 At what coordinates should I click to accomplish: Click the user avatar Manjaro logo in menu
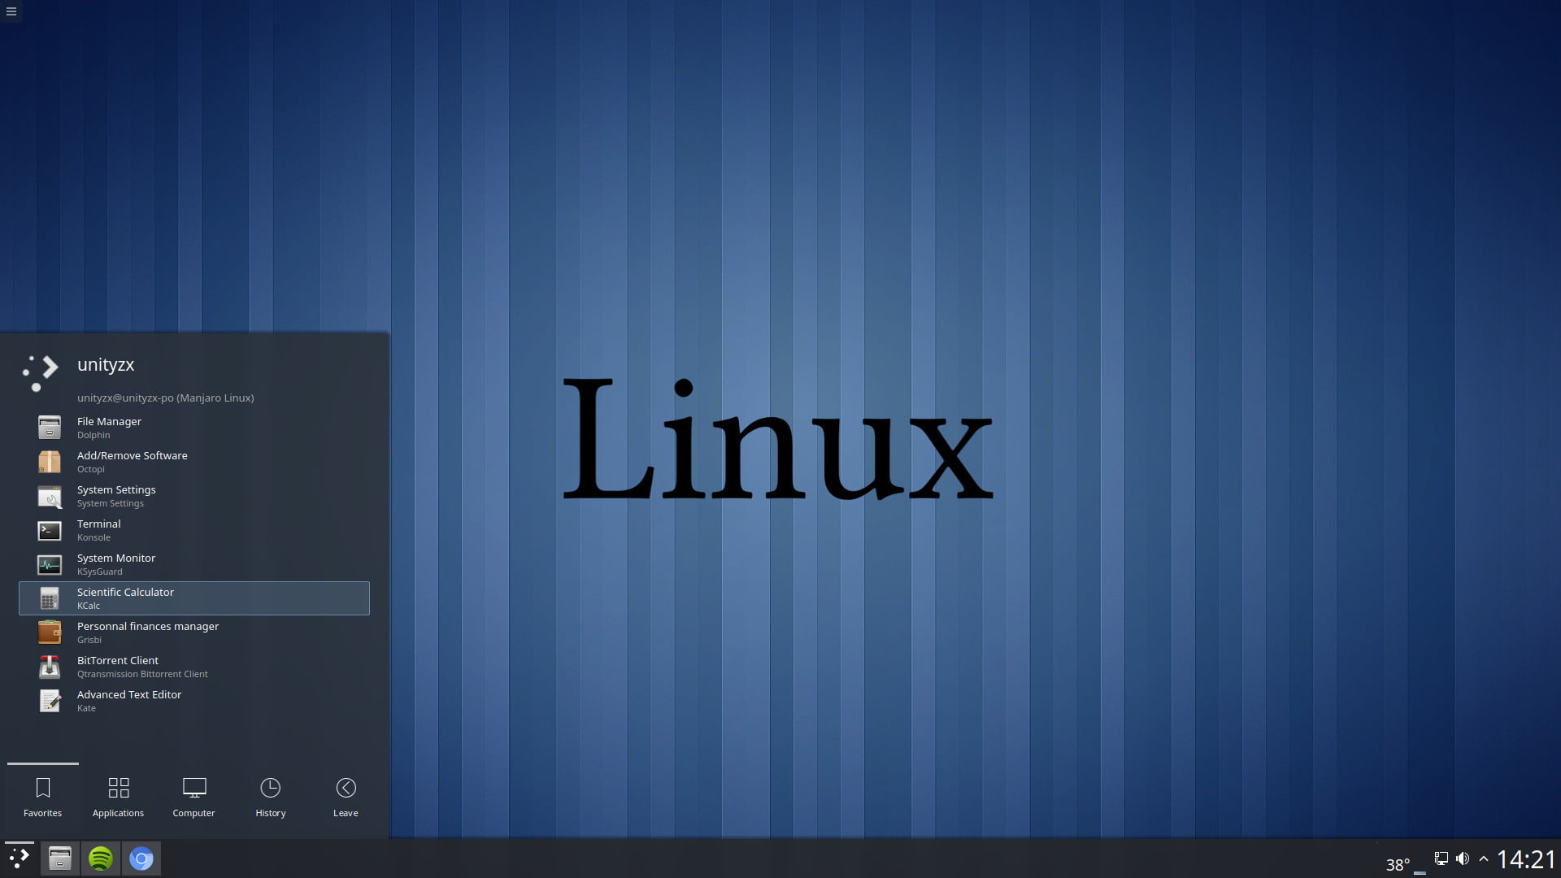click(41, 373)
